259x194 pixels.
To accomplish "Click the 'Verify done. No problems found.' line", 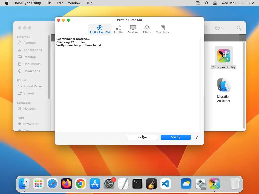I will (x=79, y=45).
